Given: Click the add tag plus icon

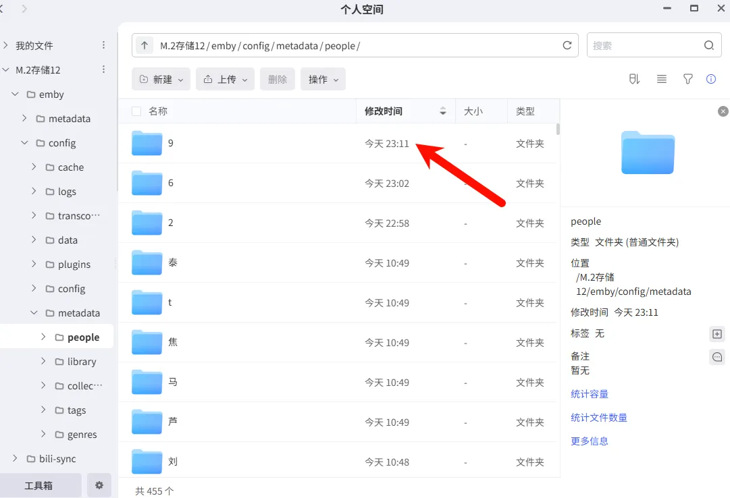Looking at the screenshot, I should point(716,334).
